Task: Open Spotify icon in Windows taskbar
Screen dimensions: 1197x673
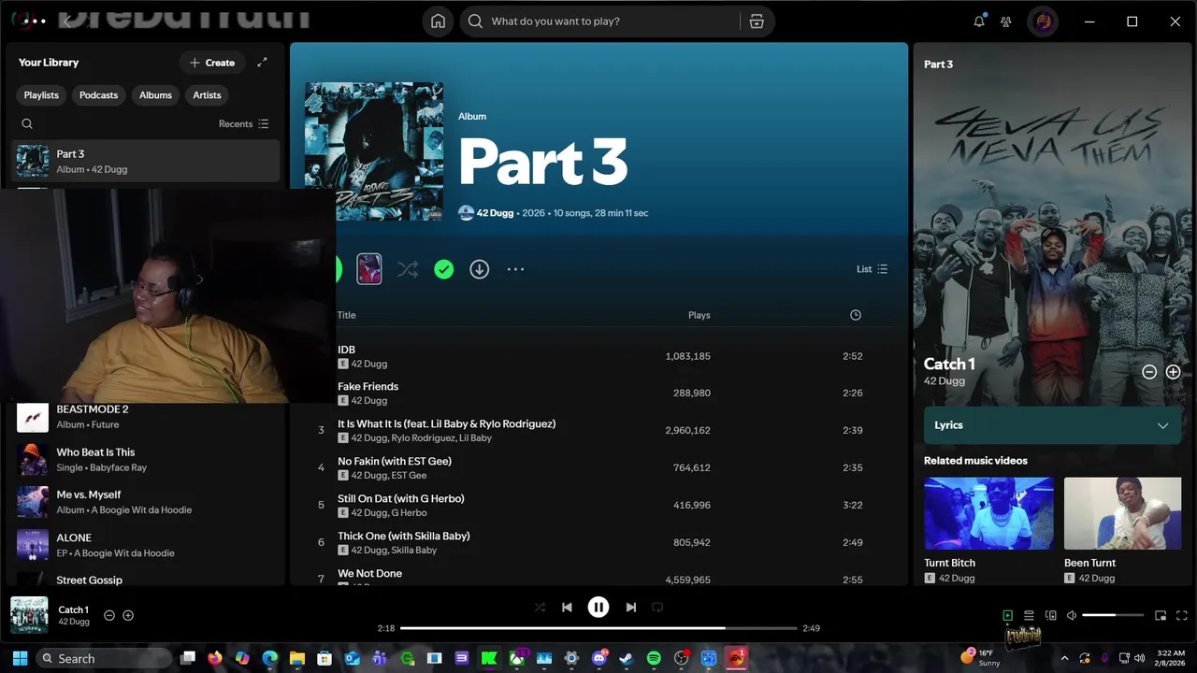Action: [x=654, y=658]
